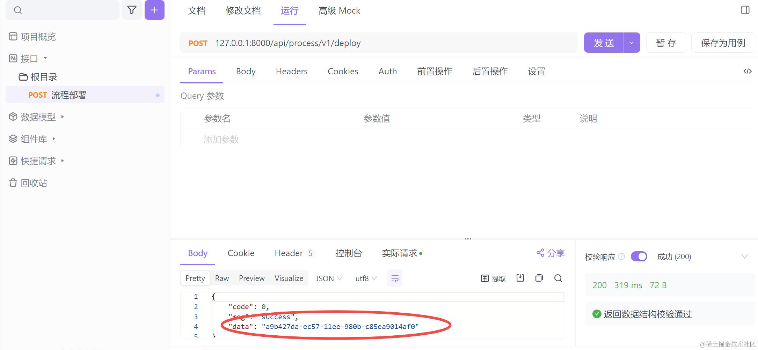Screen dimensions: 758x350
Task: Click the purple plus add button
Action: pos(154,10)
